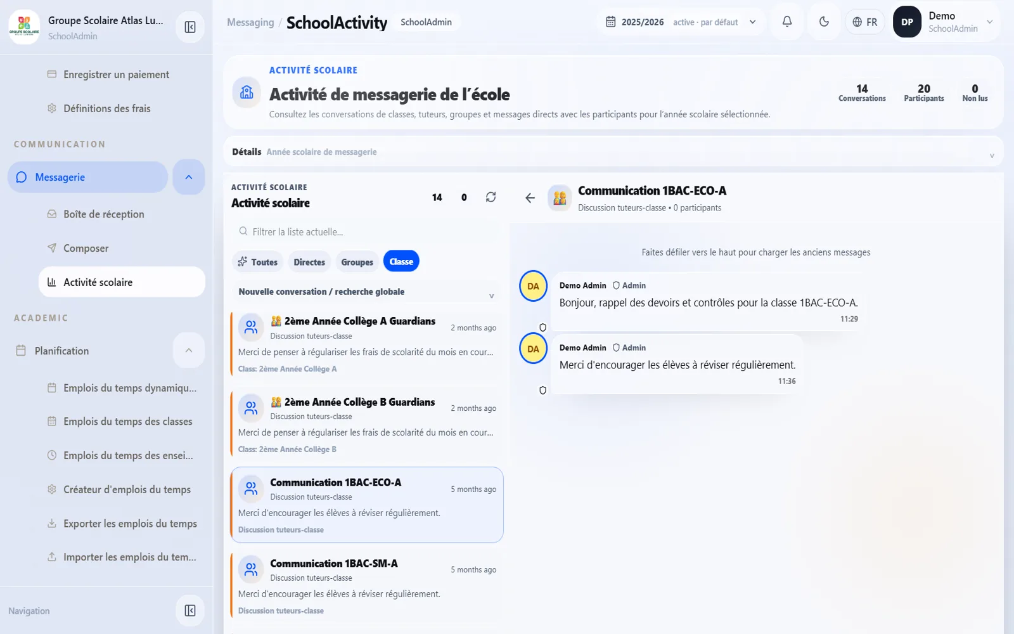Click DA avatar on second message
Image resolution: width=1014 pixels, height=634 pixels.
pos(533,349)
